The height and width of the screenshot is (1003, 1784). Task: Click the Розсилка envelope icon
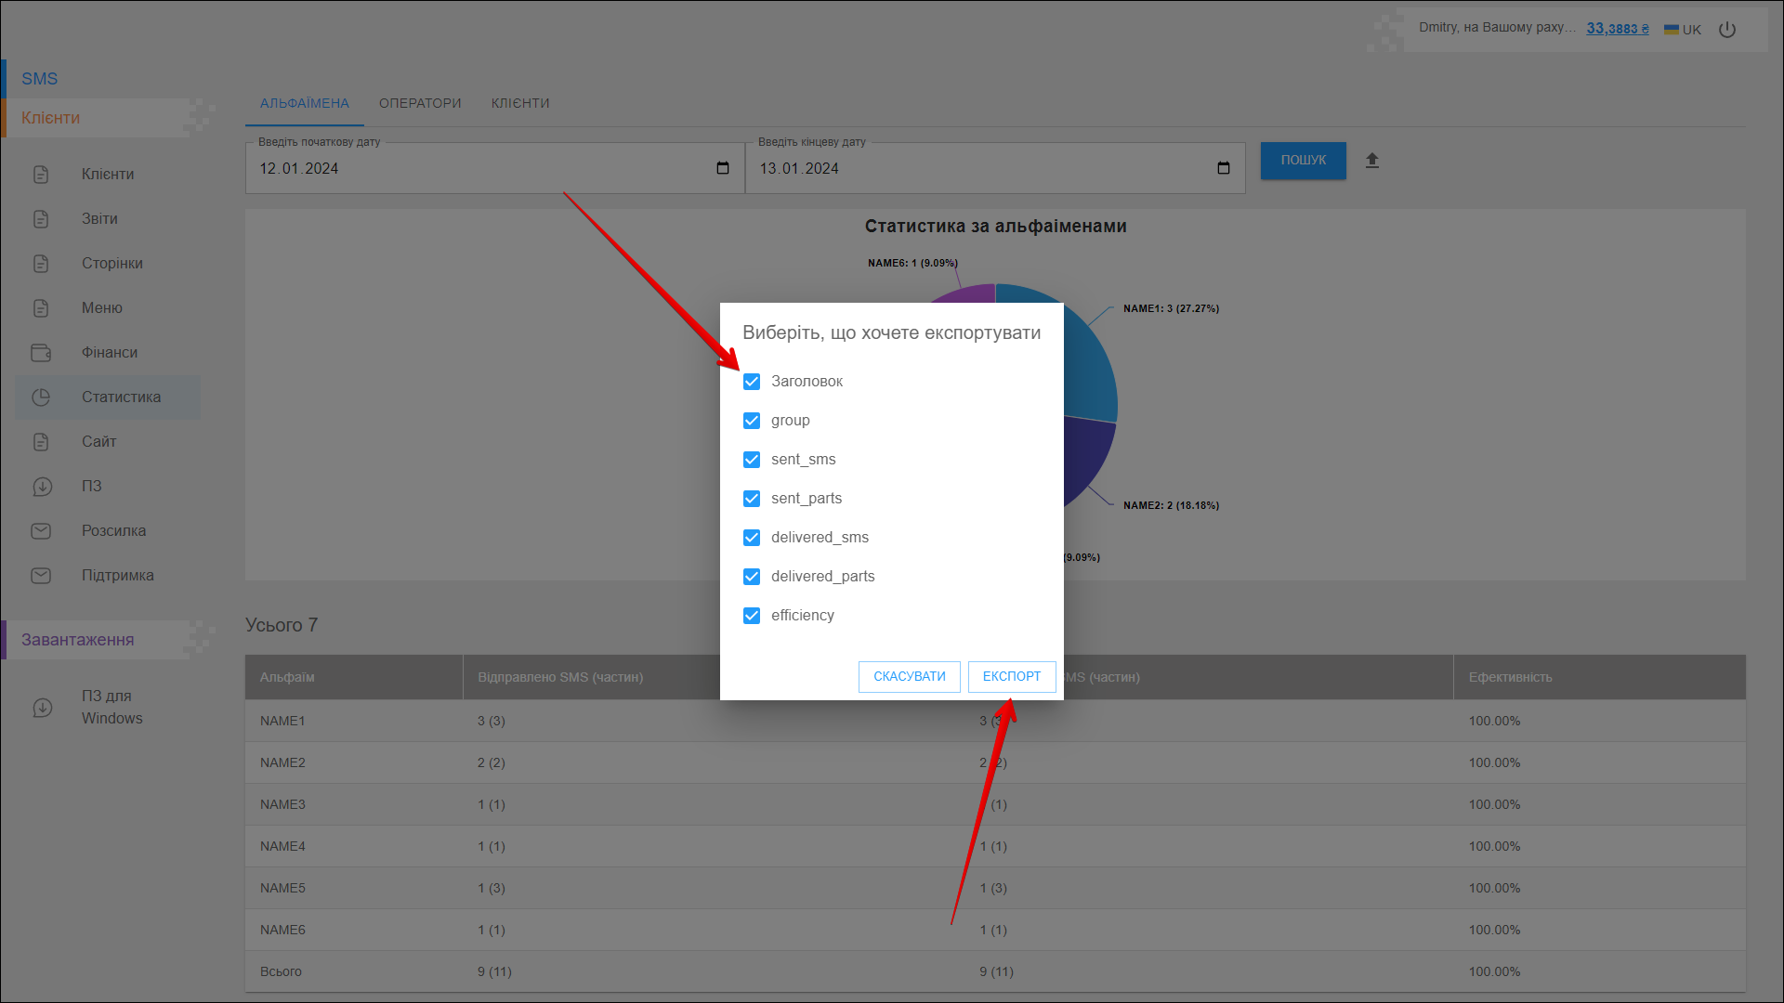41,531
